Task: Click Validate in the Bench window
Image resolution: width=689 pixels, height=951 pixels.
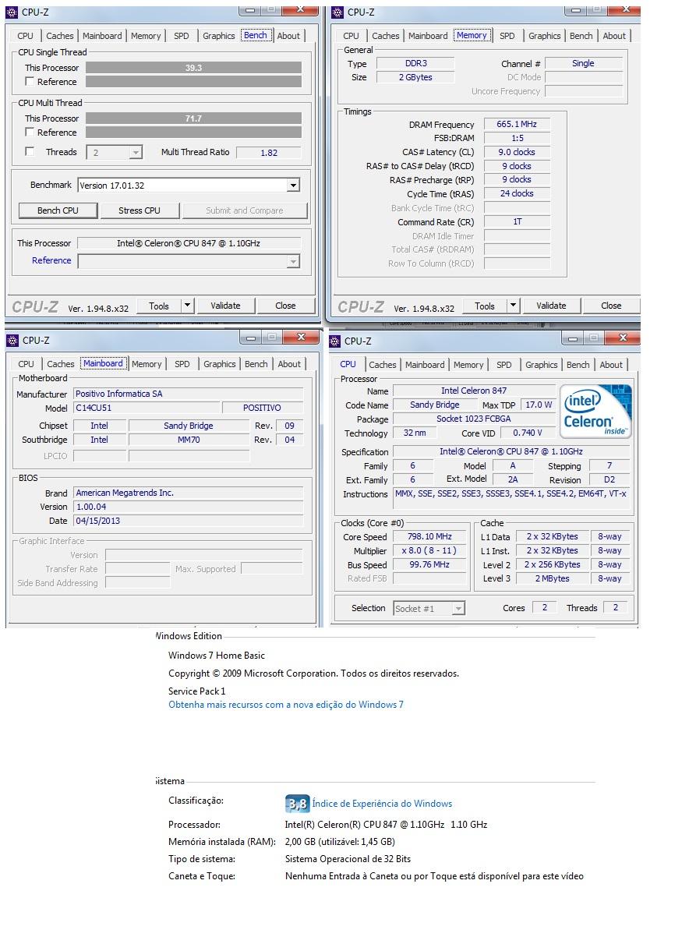Action: [225, 306]
